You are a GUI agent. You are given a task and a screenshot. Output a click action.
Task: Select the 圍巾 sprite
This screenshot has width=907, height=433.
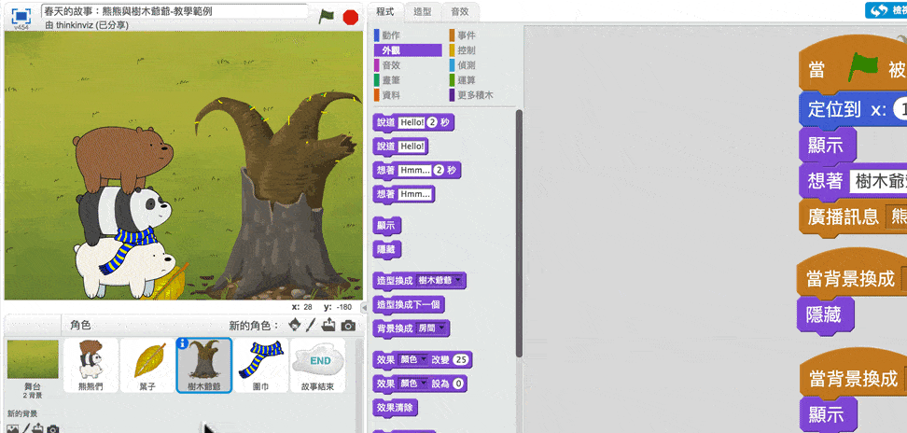261,366
